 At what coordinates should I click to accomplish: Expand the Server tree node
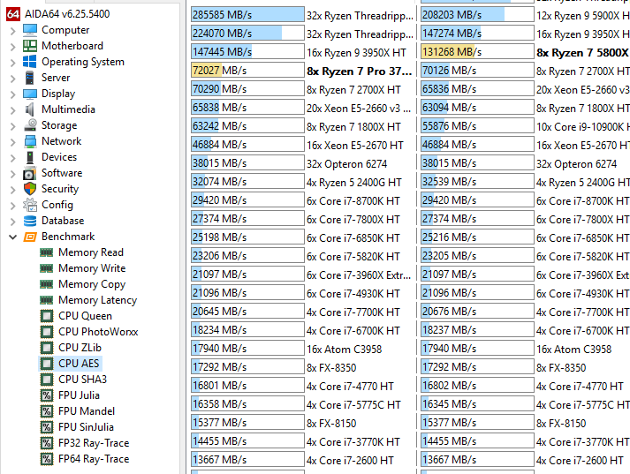coord(13,79)
